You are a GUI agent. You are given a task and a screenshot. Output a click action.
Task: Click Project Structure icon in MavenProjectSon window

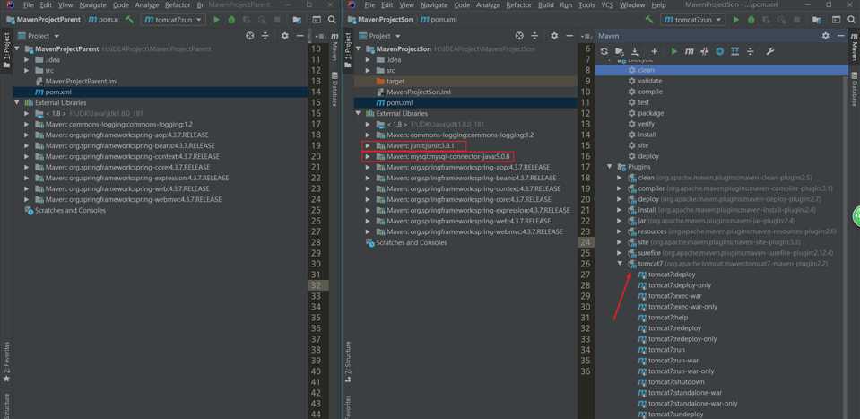click(817, 20)
